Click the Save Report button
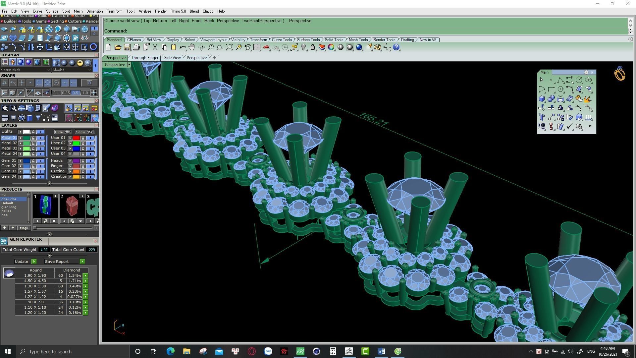This screenshot has height=358, width=636. click(65, 262)
